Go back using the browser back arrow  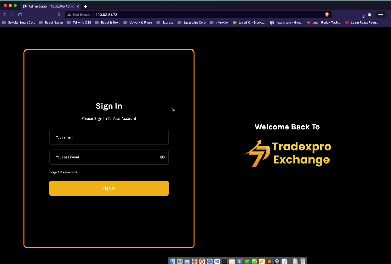(x=4, y=15)
